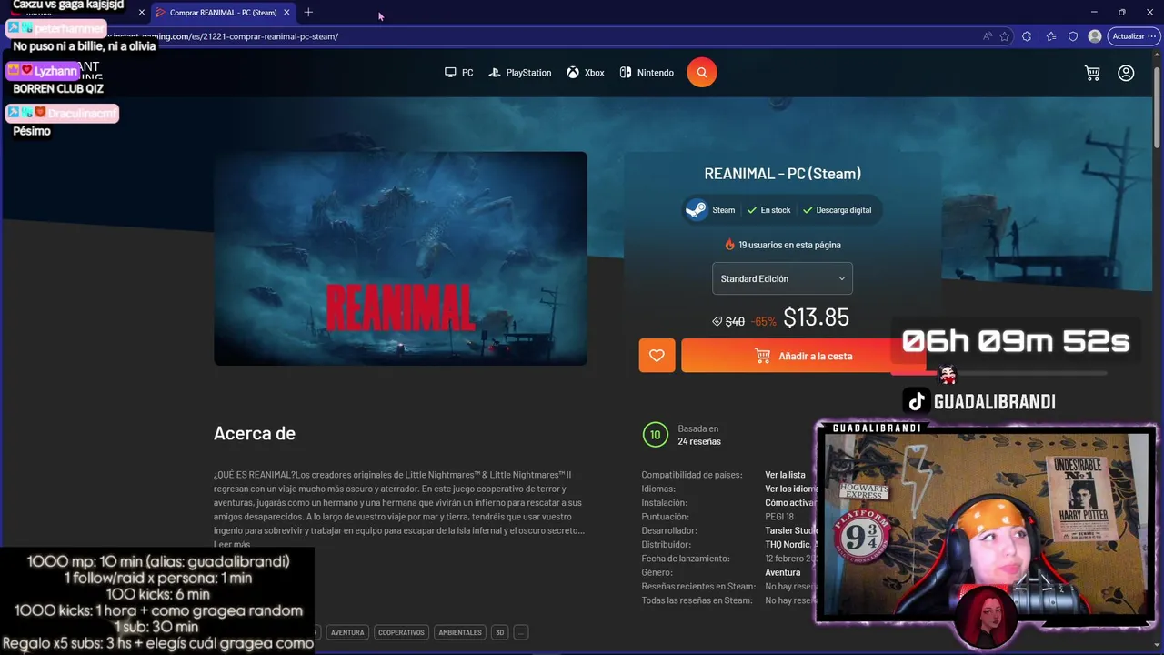Image resolution: width=1164 pixels, height=655 pixels.
Task: Open a new browser tab
Action: coord(308,12)
